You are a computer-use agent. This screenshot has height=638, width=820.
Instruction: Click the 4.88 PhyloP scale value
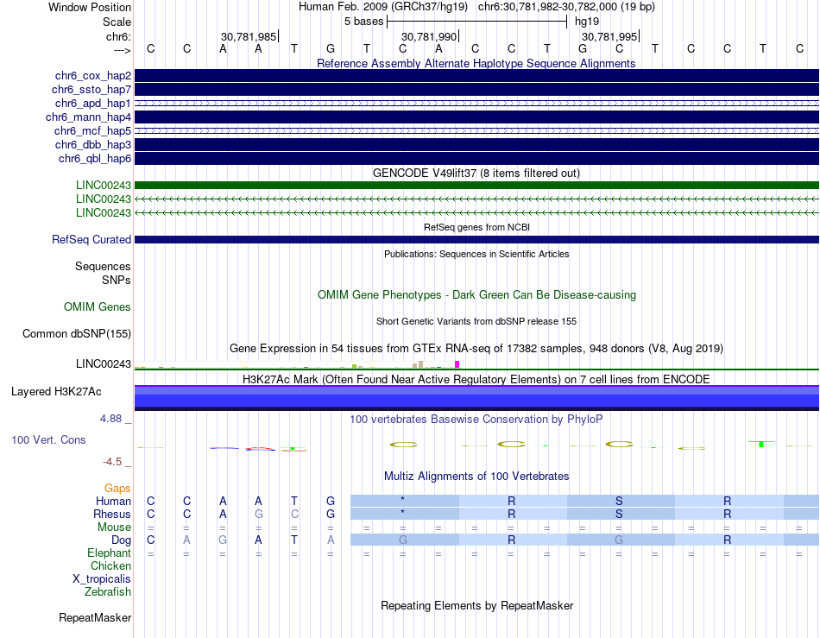[x=110, y=419]
